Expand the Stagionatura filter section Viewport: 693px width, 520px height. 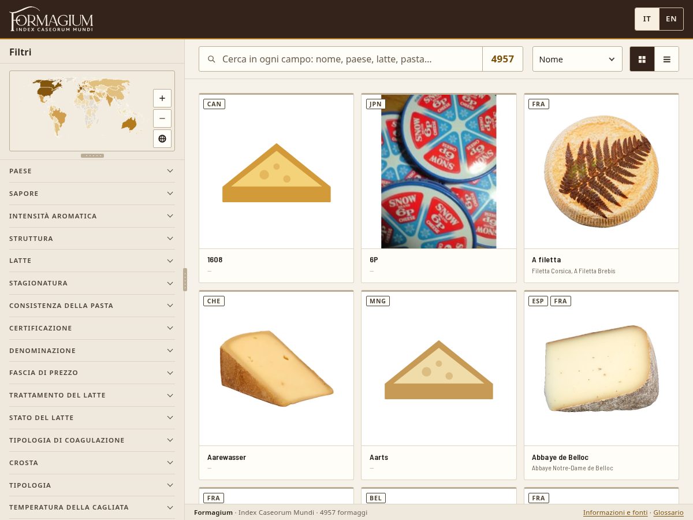(92, 283)
